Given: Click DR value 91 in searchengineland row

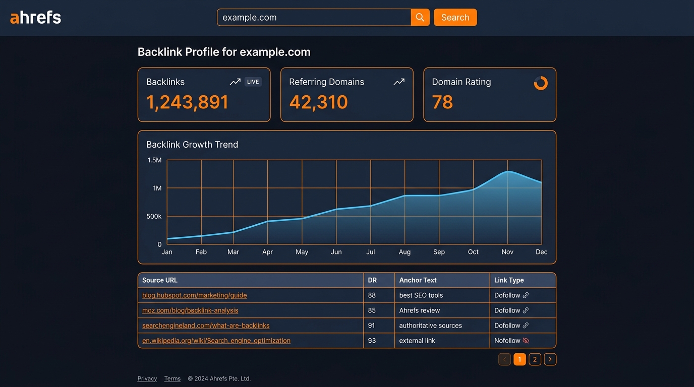Looking at the screenshot, I should coord(372,326).
